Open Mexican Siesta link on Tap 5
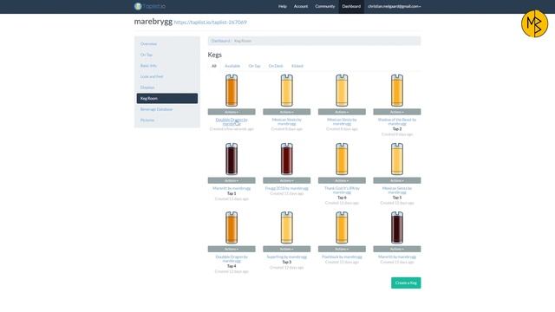 coord(397,191)
